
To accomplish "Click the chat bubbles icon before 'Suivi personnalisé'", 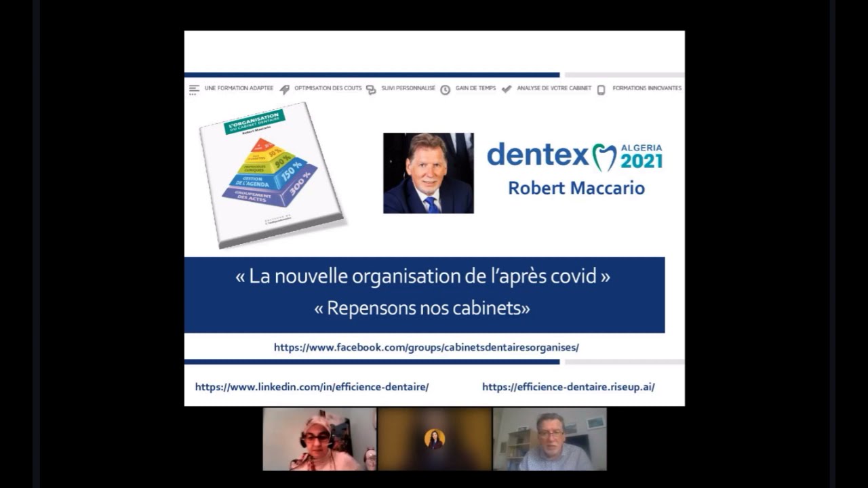I will (371, 89).
